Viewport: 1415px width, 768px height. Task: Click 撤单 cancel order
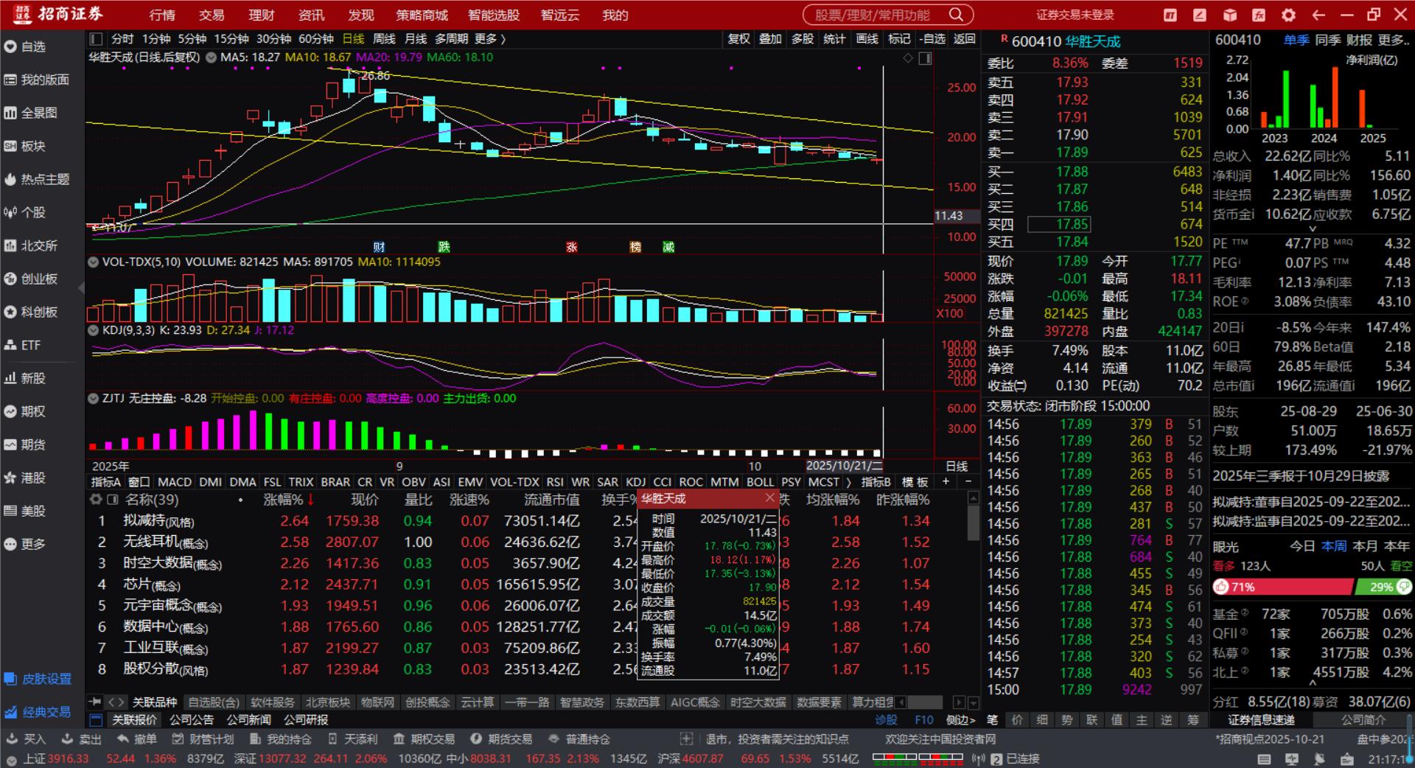(x=137, y=739)
